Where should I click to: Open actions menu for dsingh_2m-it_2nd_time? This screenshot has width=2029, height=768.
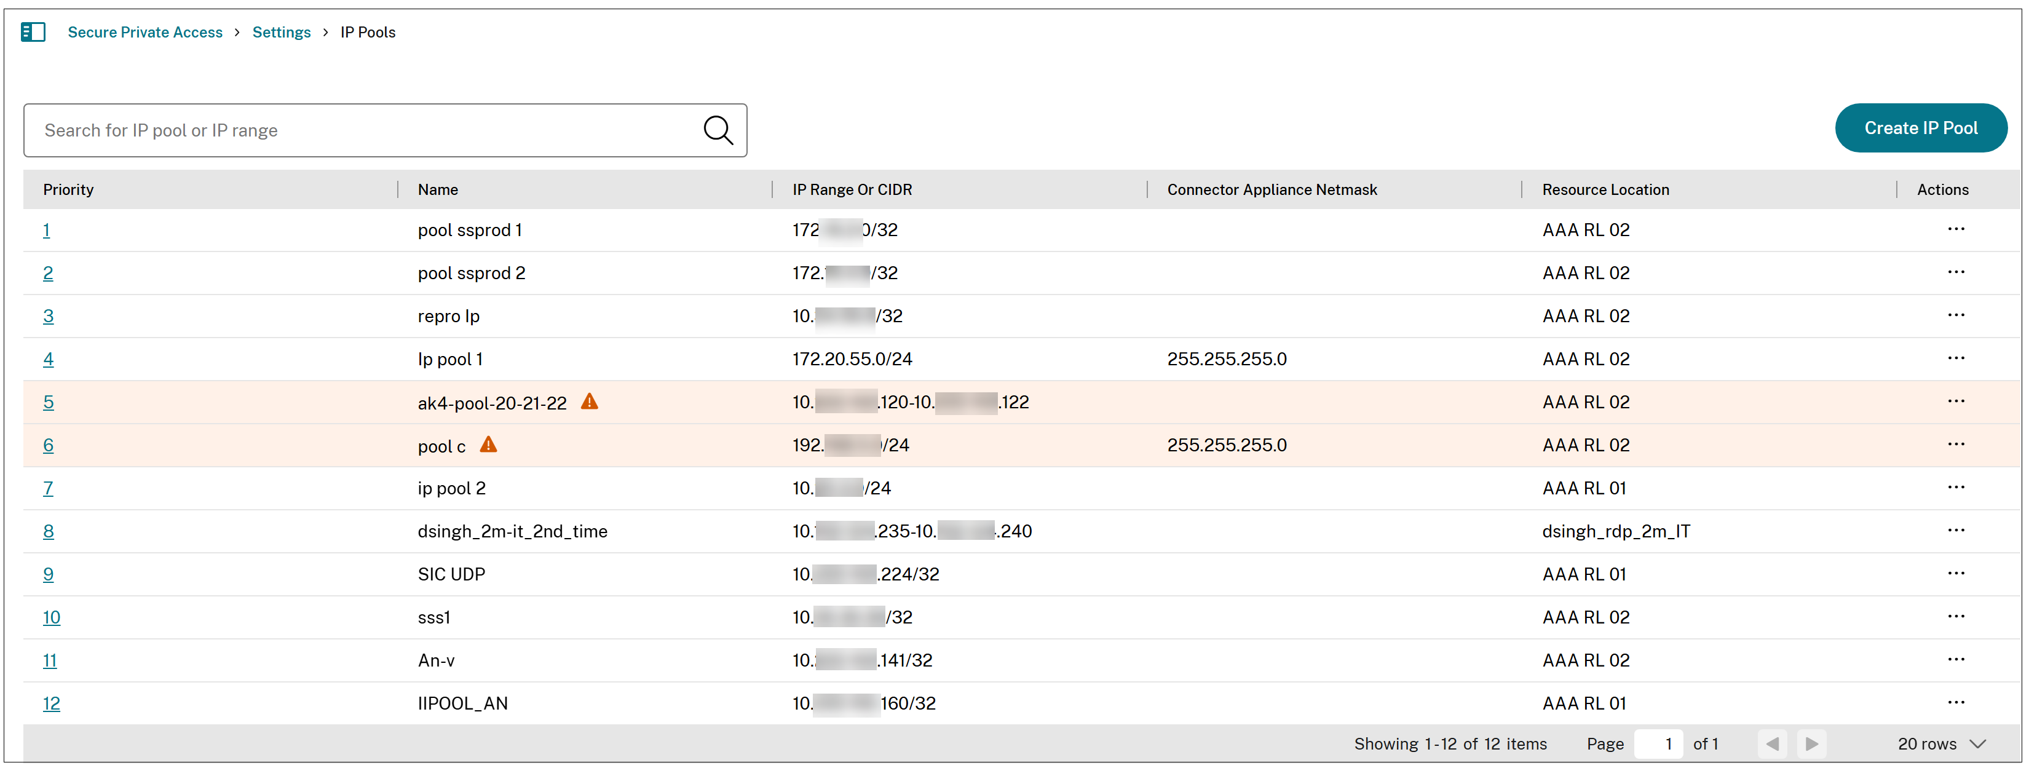click(1956, 530)
